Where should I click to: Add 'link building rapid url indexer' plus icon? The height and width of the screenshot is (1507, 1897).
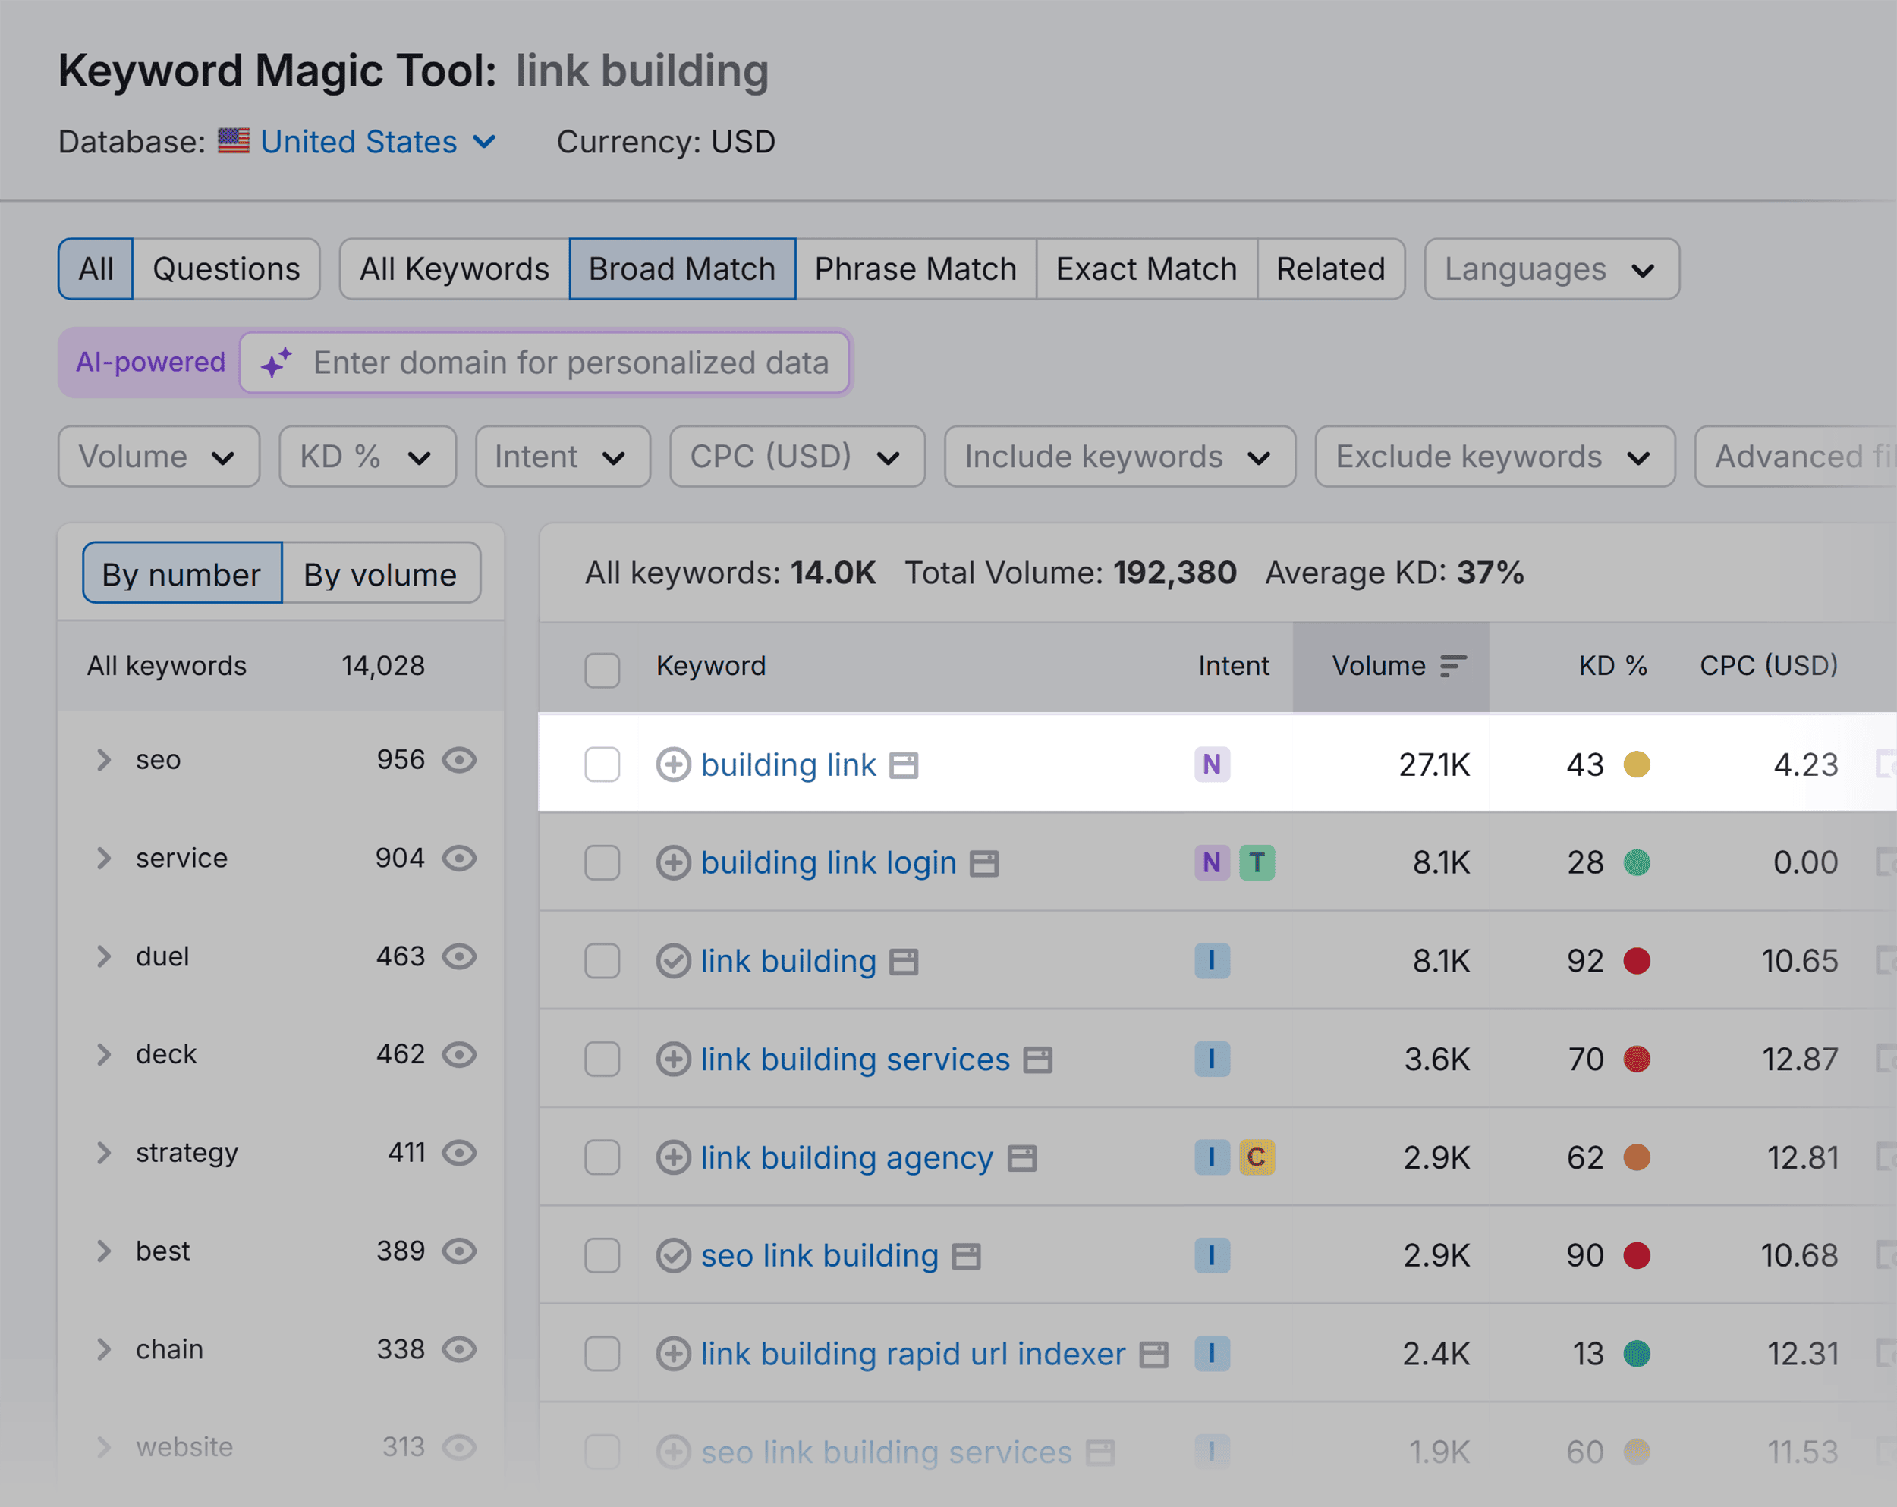pyautogui.click(x=673, y=1354)
